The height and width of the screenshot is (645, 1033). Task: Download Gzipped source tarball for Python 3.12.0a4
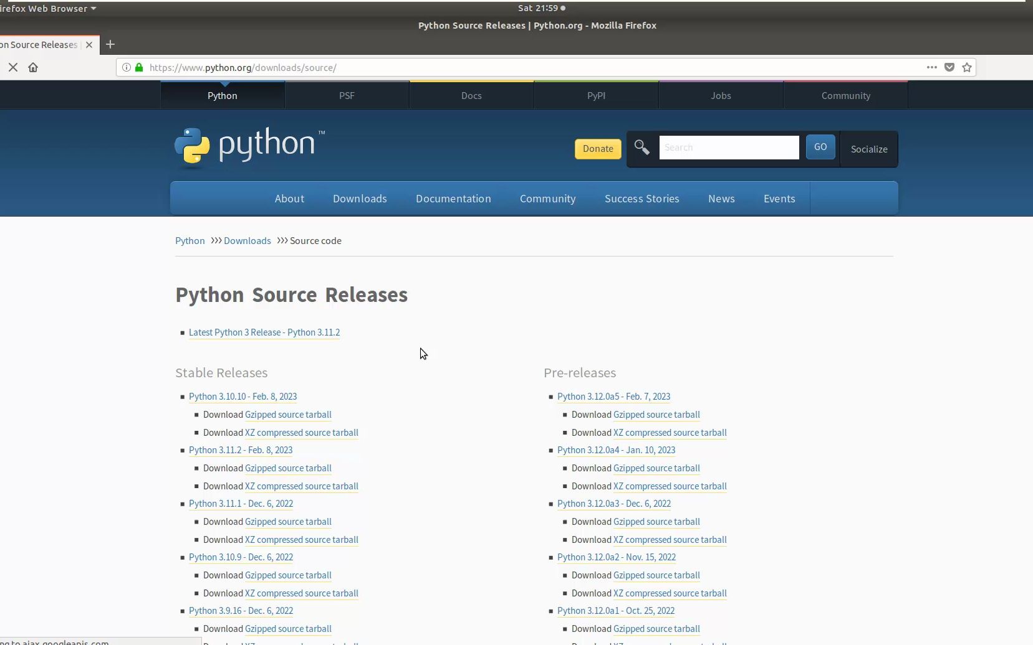click(656, 468)
